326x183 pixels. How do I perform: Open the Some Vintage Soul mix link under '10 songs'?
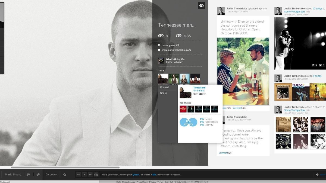point(294,12)
